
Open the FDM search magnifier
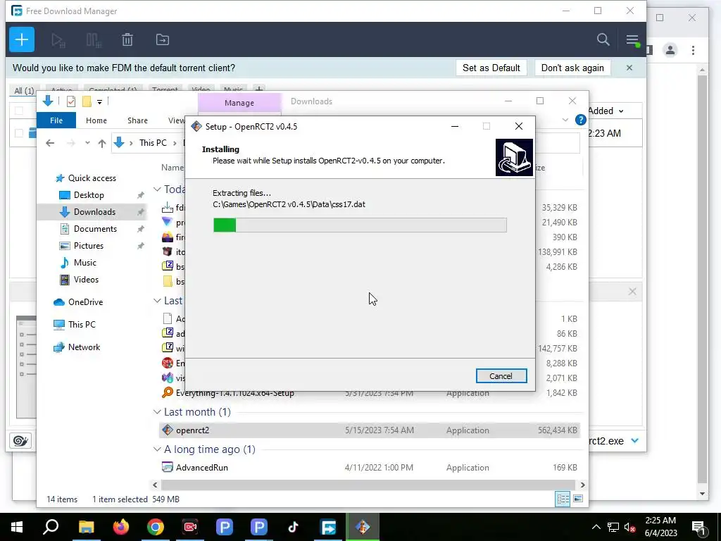point(603,39)
